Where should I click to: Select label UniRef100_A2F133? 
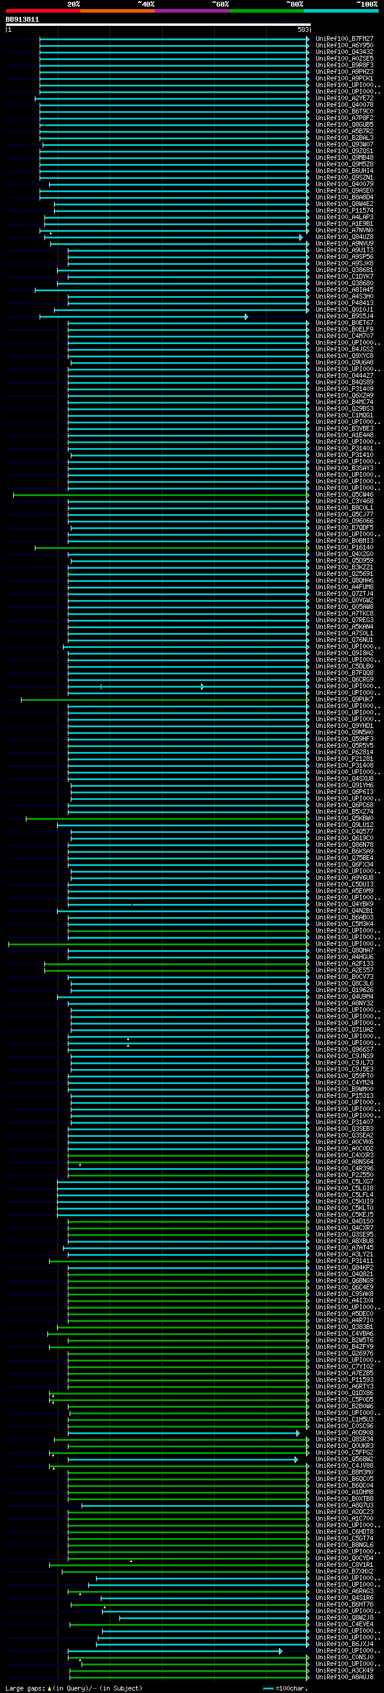(x=344, y=964)
